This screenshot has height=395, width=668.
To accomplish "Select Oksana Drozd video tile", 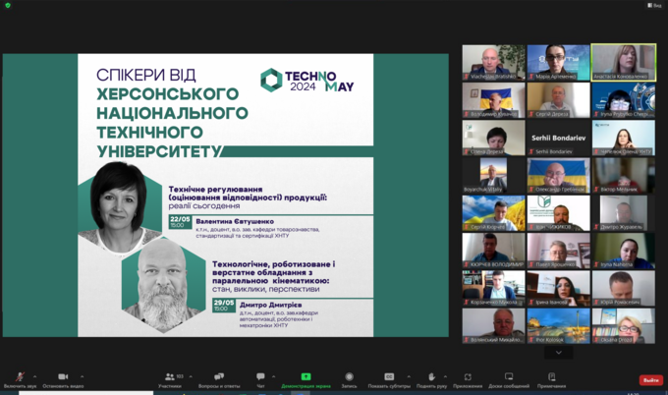I will pos(624,325).
